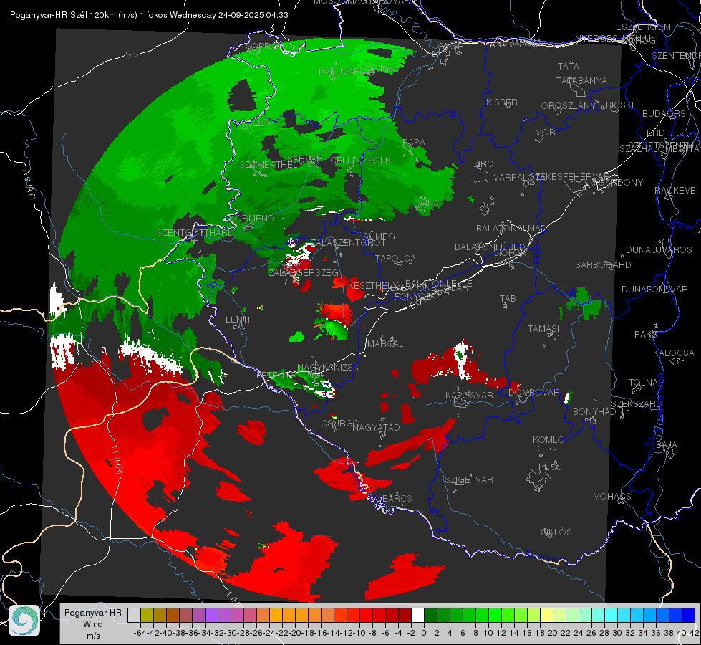Click the SZIGETVAR label
701x645 pixels.
pyautogui.click(x=468, y=479)
